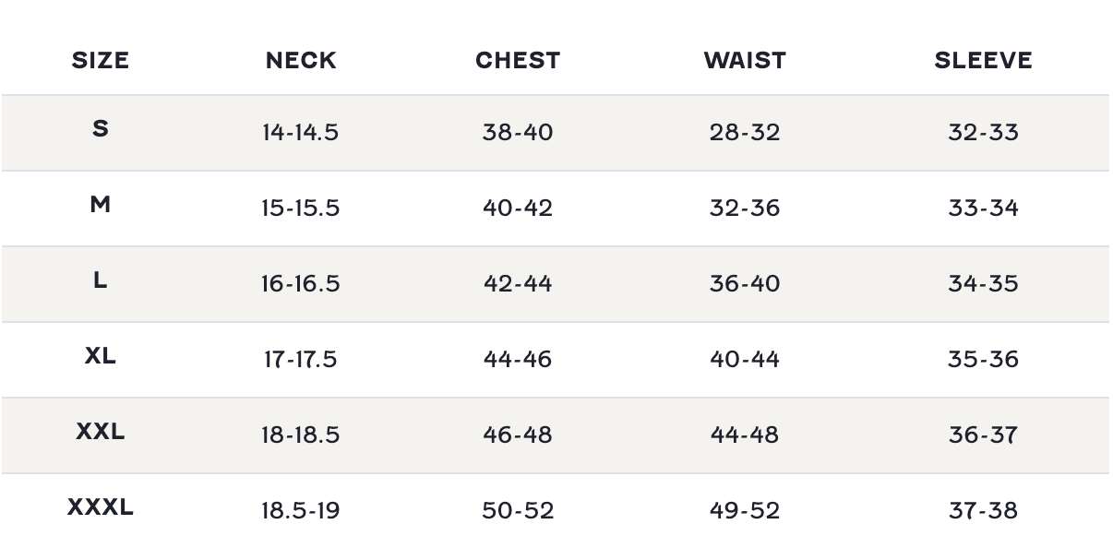Click sleeve measurement 35-36
Image resolution: width=1113 pixels, height=548 pixels.
[983, 360]
